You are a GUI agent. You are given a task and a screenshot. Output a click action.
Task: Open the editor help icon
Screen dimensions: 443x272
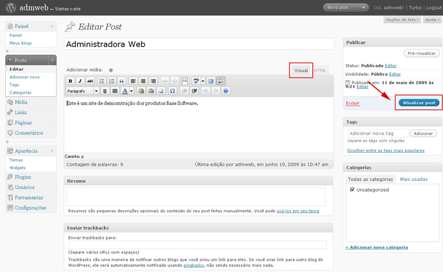point(225,91)
